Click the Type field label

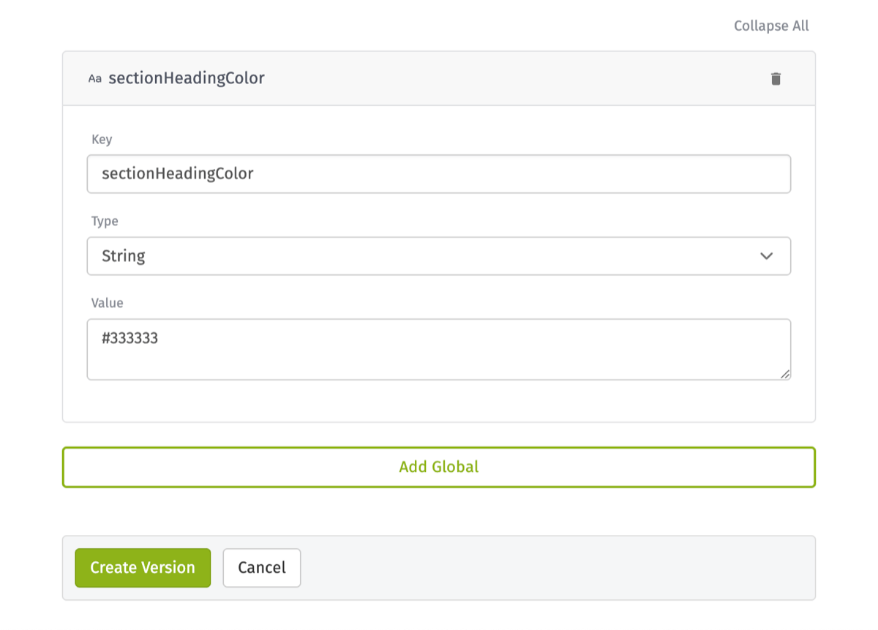[x=105, y=221]
